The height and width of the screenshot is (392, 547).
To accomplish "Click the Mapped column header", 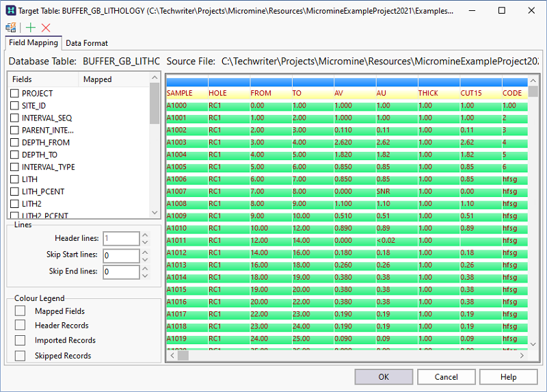I will [114, 79].
